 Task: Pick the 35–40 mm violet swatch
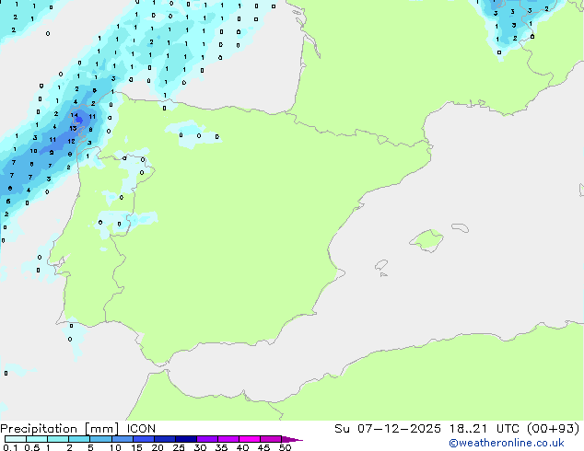[x=228, y=439]
